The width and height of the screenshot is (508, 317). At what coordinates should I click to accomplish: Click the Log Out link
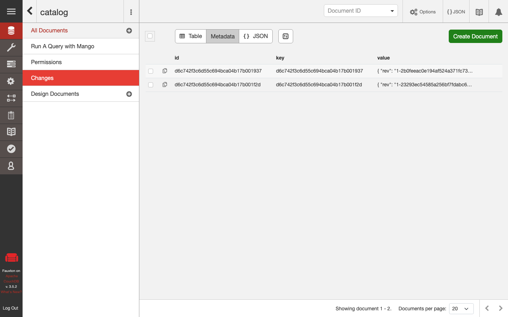tap(11, 308)
